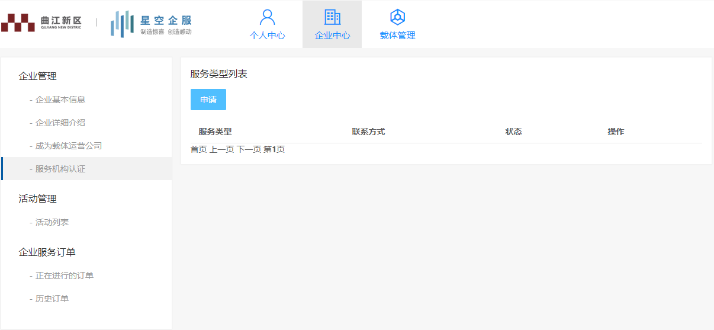Click 上一页 pagination link
Viewport: 714px width, 330px height.
pyautogui.click(x=222, y=149)
